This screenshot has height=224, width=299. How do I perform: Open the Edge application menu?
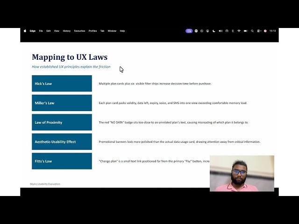click(x=33, y=31)
